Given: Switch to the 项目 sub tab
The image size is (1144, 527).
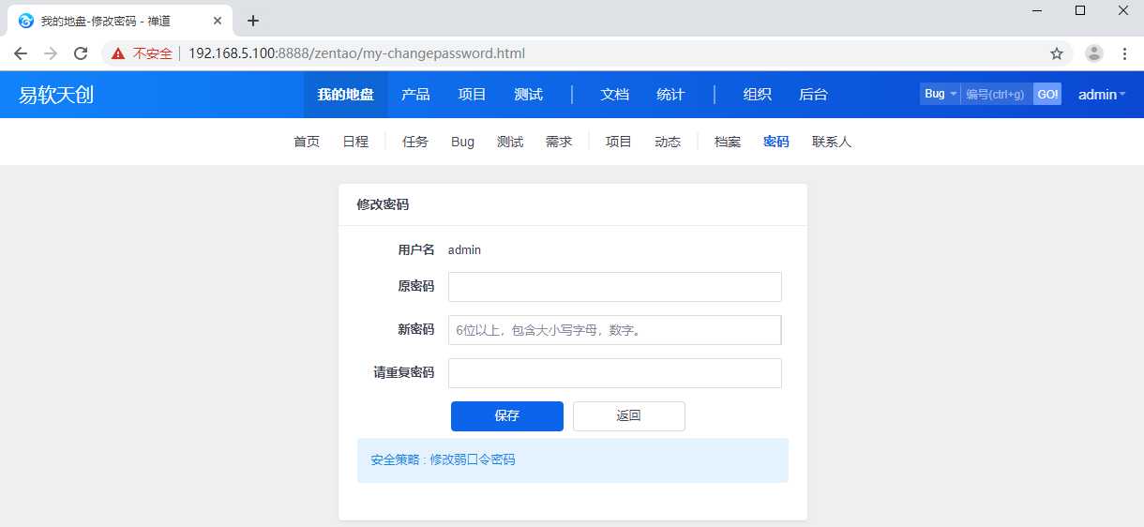Looking at the screenshot, I should click(x=619, y=142).
